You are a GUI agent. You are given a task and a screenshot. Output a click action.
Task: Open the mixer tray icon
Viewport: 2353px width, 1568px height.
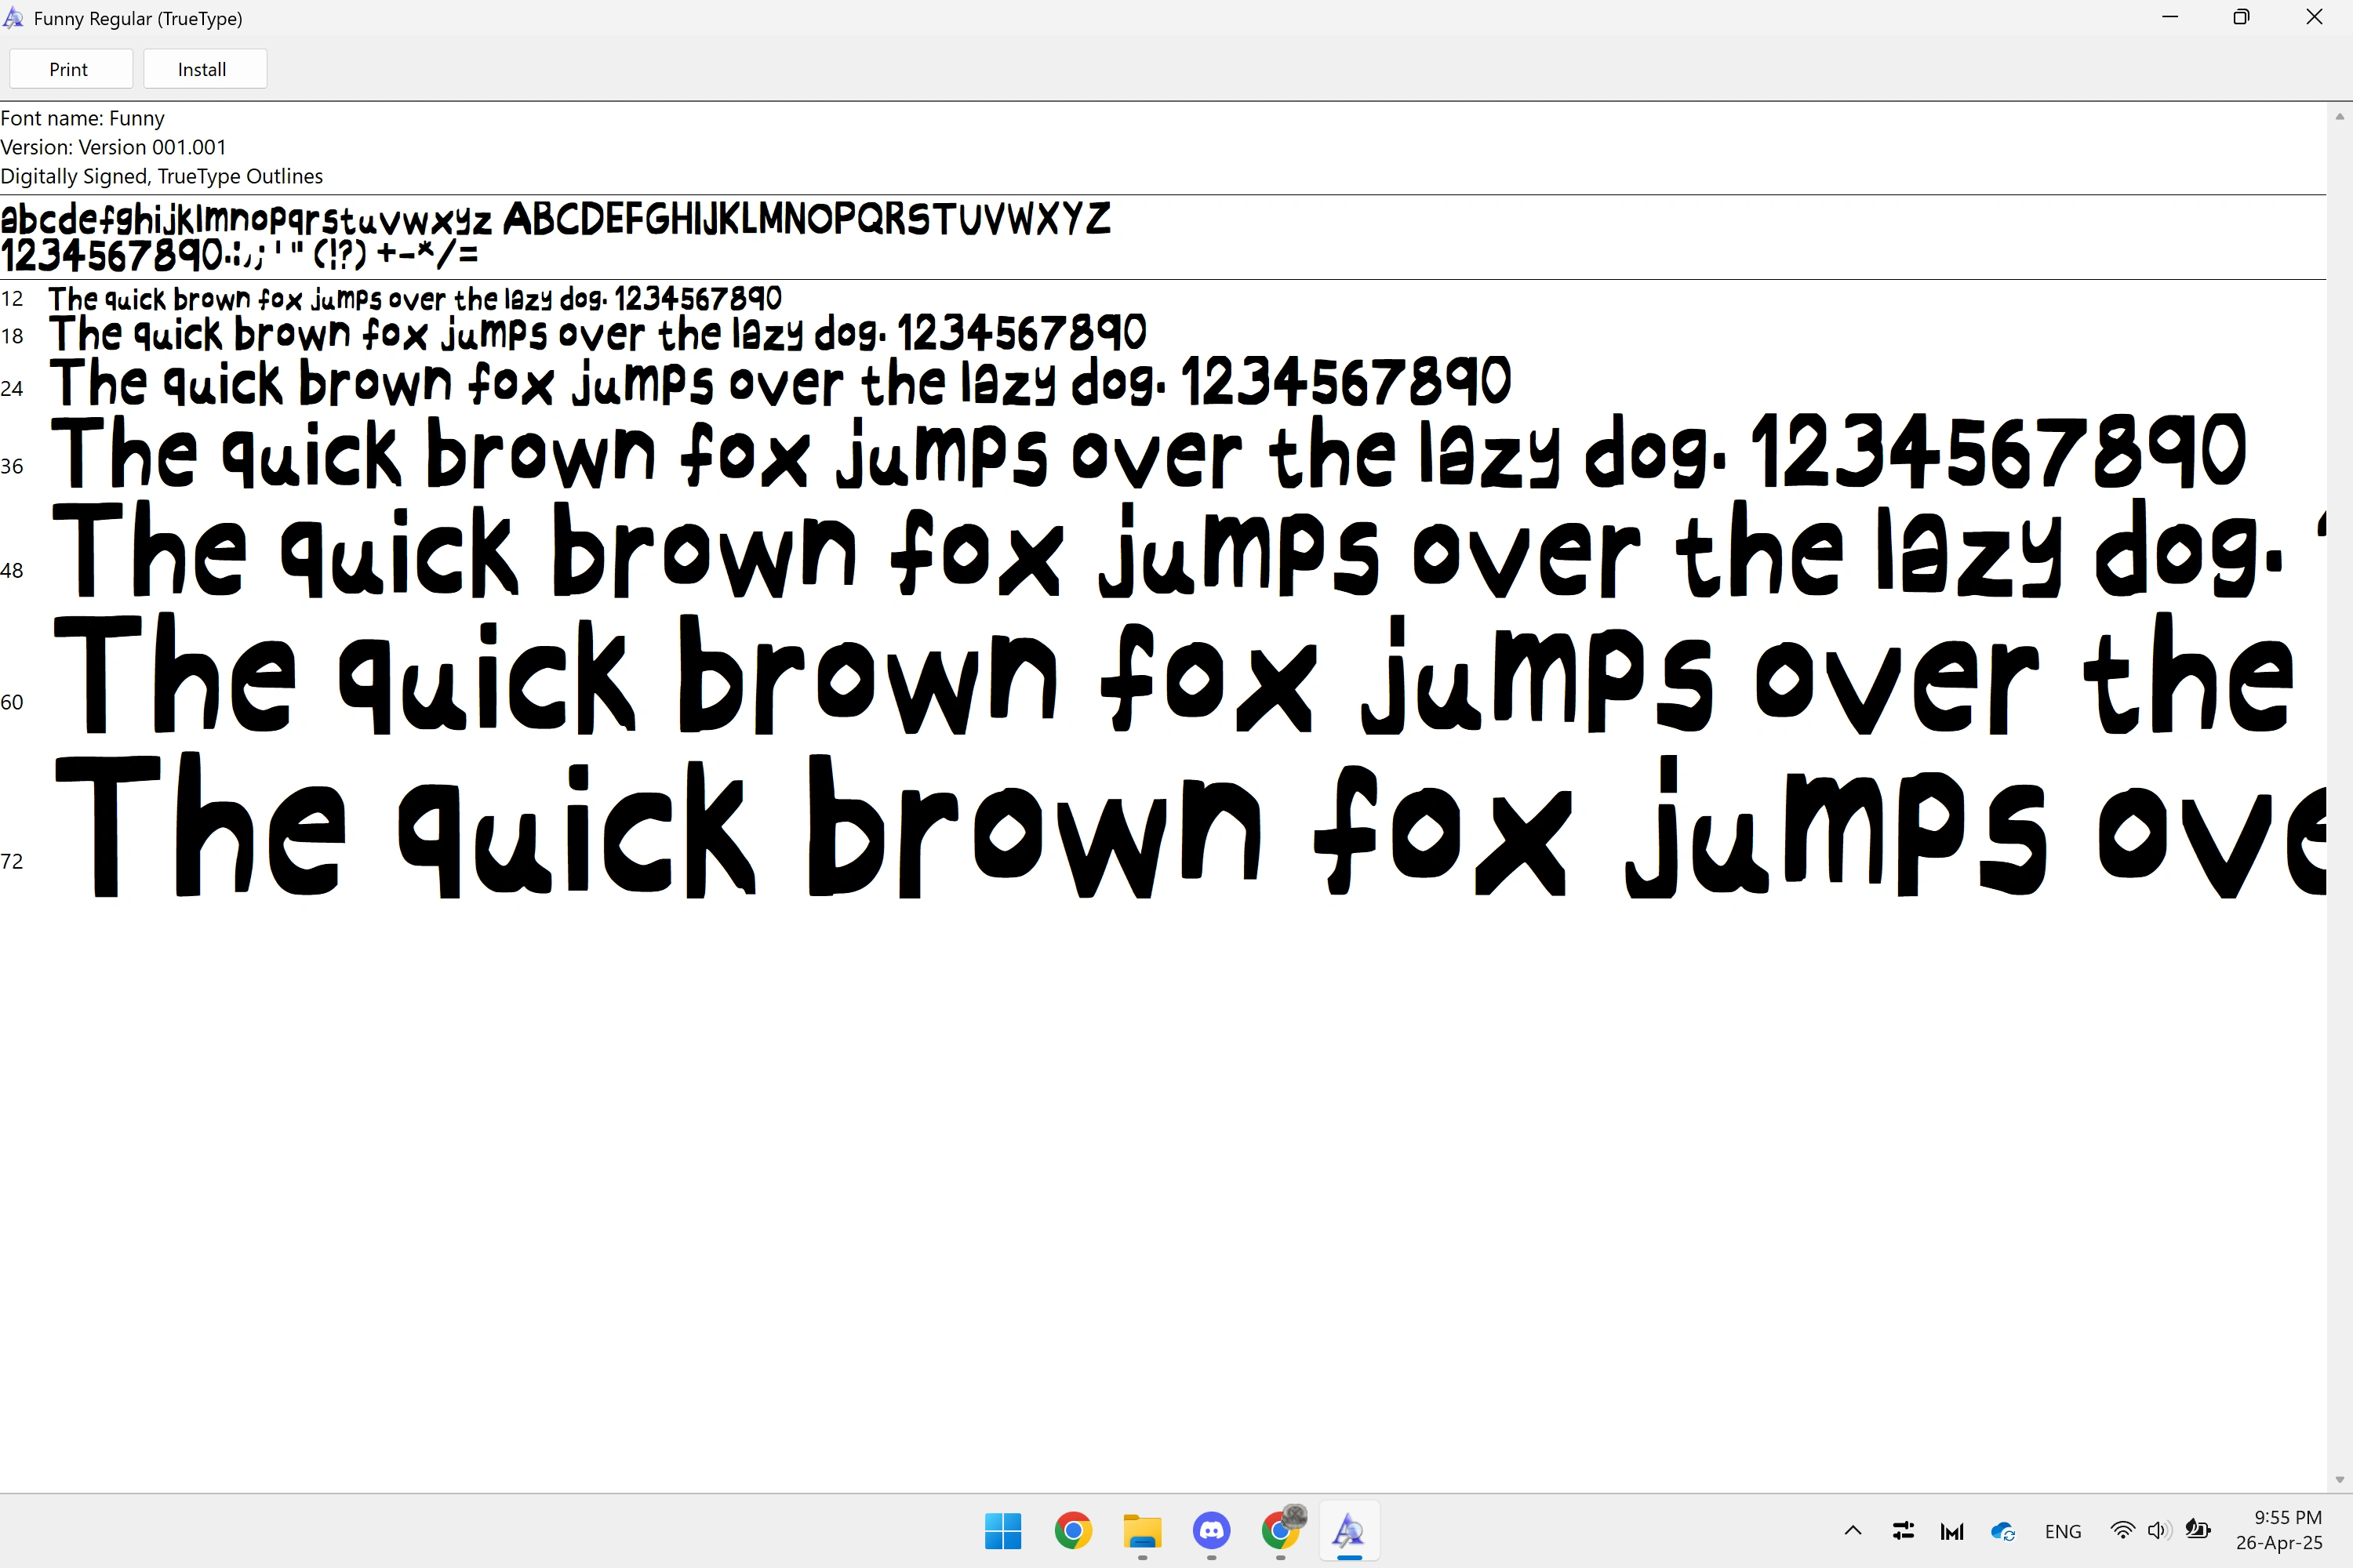coord(1903,1531)
